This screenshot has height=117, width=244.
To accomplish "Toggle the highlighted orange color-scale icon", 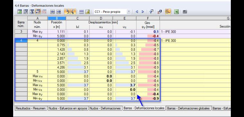I will [x=168, y=12].
